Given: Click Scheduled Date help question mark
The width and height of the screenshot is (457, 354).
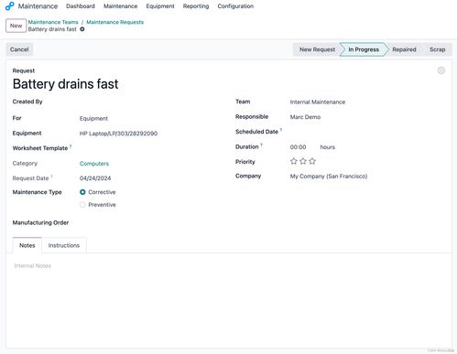Looking at the screenshot, I should 281,130.
